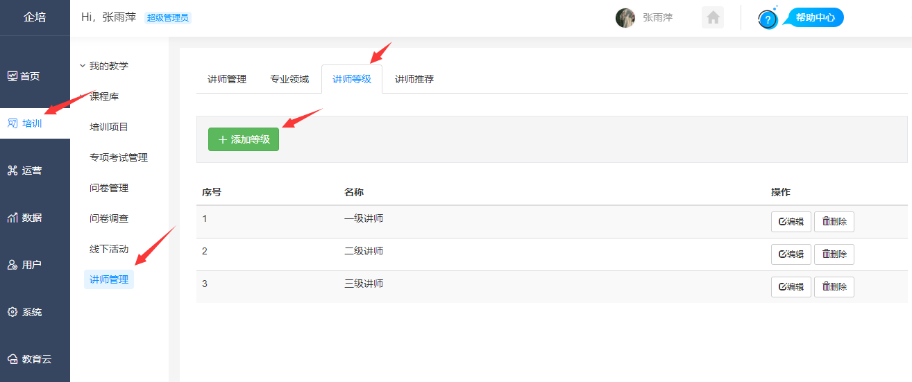Open 专项考试管理 in the submenu
The width and height of the screenshot is (912, 382).
coord(119,157)
